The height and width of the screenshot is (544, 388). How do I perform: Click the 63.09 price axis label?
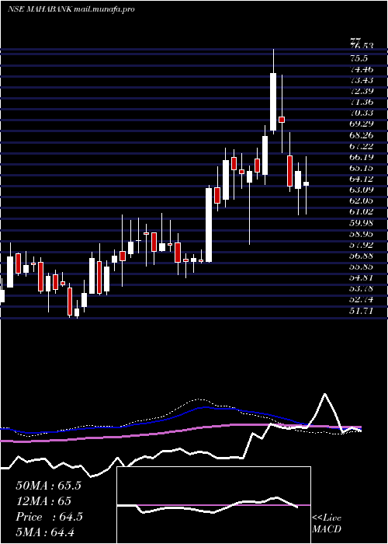point(362,190)
